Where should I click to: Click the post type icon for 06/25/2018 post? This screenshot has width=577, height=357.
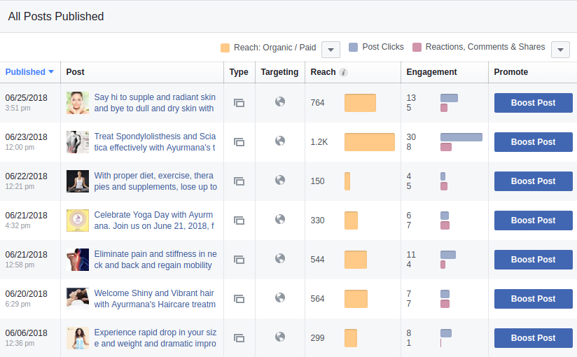coord(239,103)
